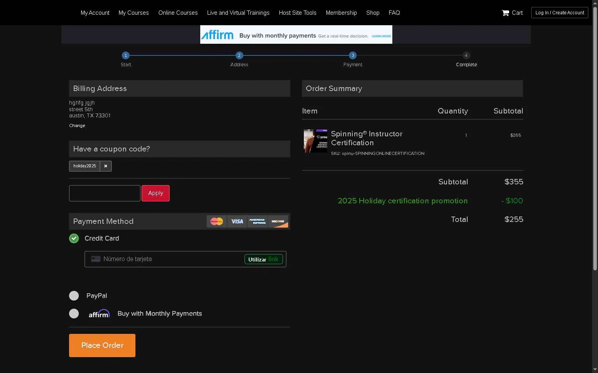Click the Apply coupon button

tap(156, 193)
